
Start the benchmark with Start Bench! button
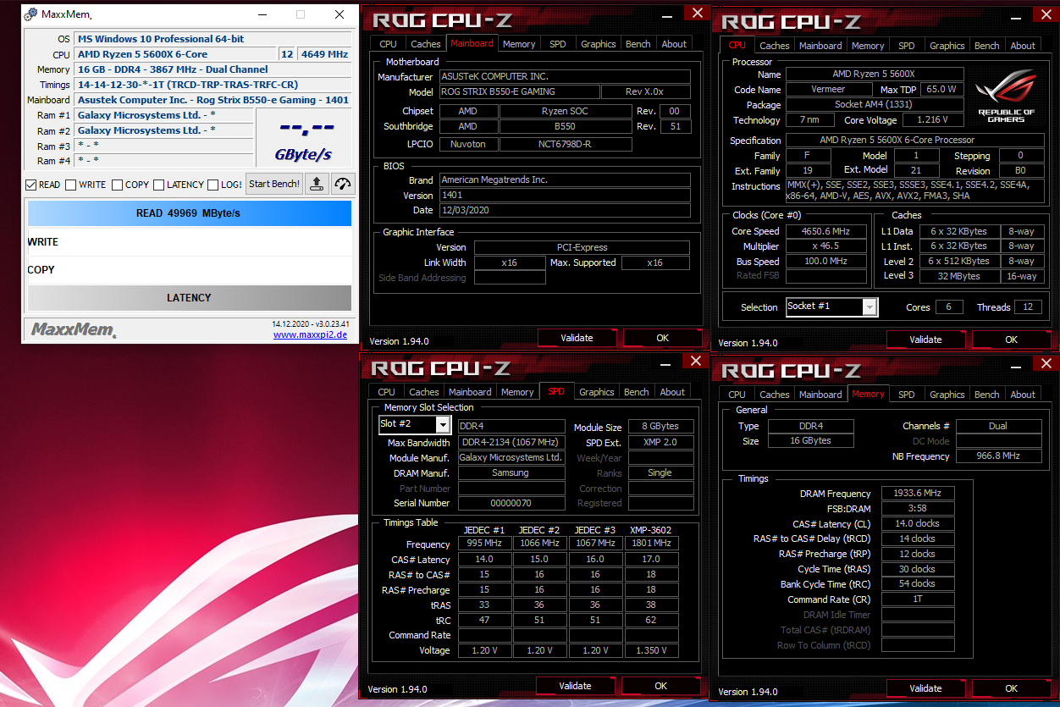tap(274, 184)
